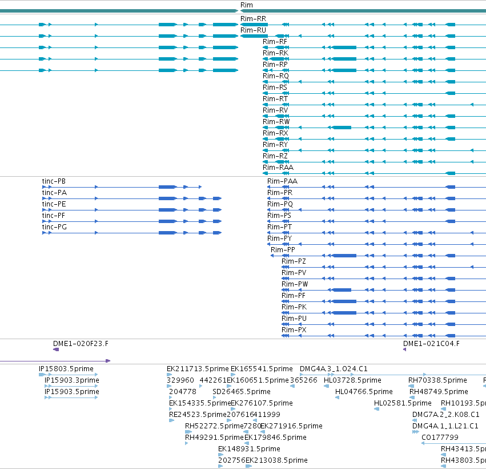The height and width of the screenshot is (469, 486).
Task: Select the HL04766.5prime EST label
Action: click(364, 392)
